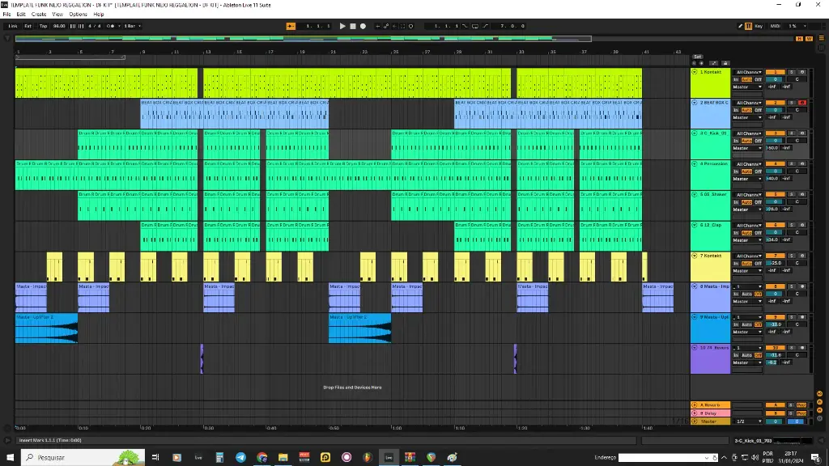Fold the 7 Kontakt track

coord(695,256)
